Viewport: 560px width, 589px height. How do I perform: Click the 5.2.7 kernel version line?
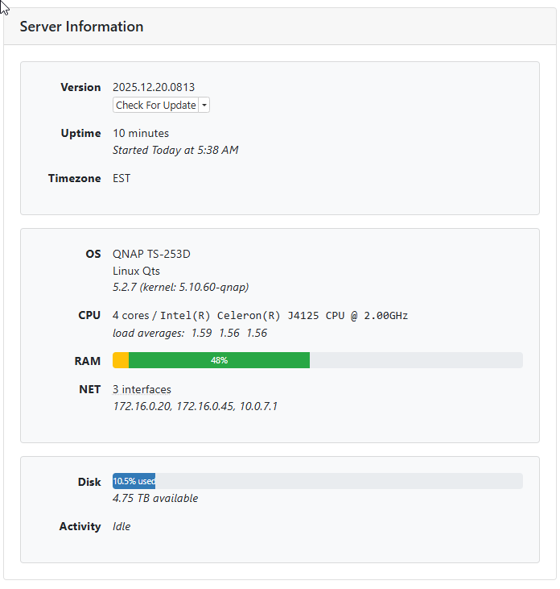coord(186,287)
